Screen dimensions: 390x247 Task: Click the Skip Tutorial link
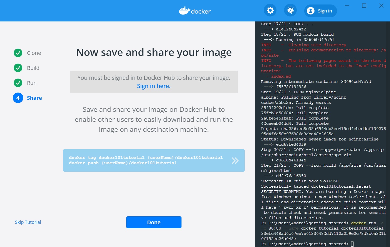[28, 222]
